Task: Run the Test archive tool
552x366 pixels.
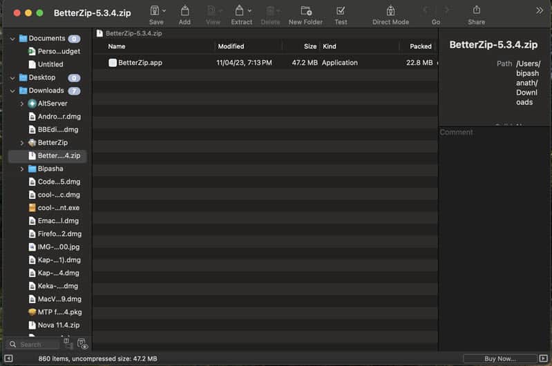Action: [x=341, y=11]
